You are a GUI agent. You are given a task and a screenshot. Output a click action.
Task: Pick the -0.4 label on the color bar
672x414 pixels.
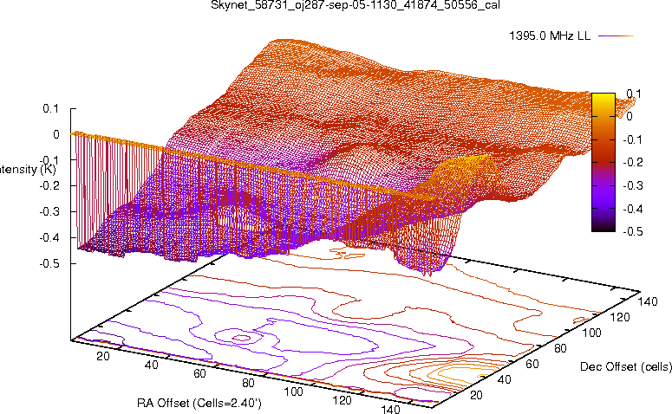pyautogui.click(x=633, y=209)
